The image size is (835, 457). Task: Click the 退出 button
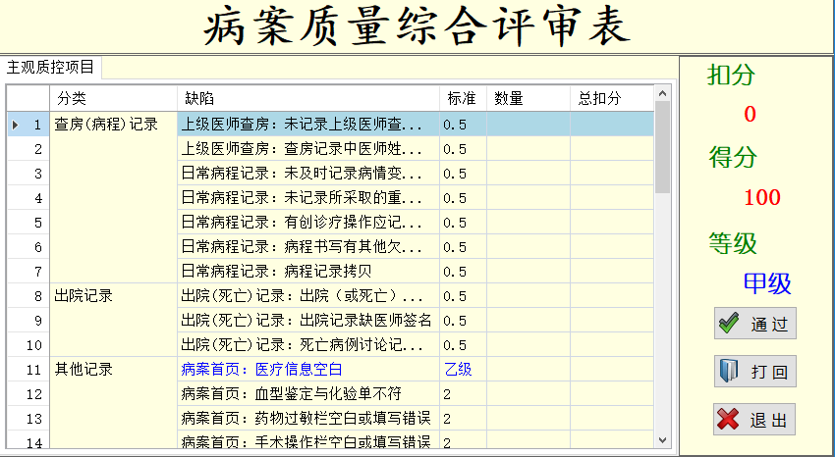755,420
